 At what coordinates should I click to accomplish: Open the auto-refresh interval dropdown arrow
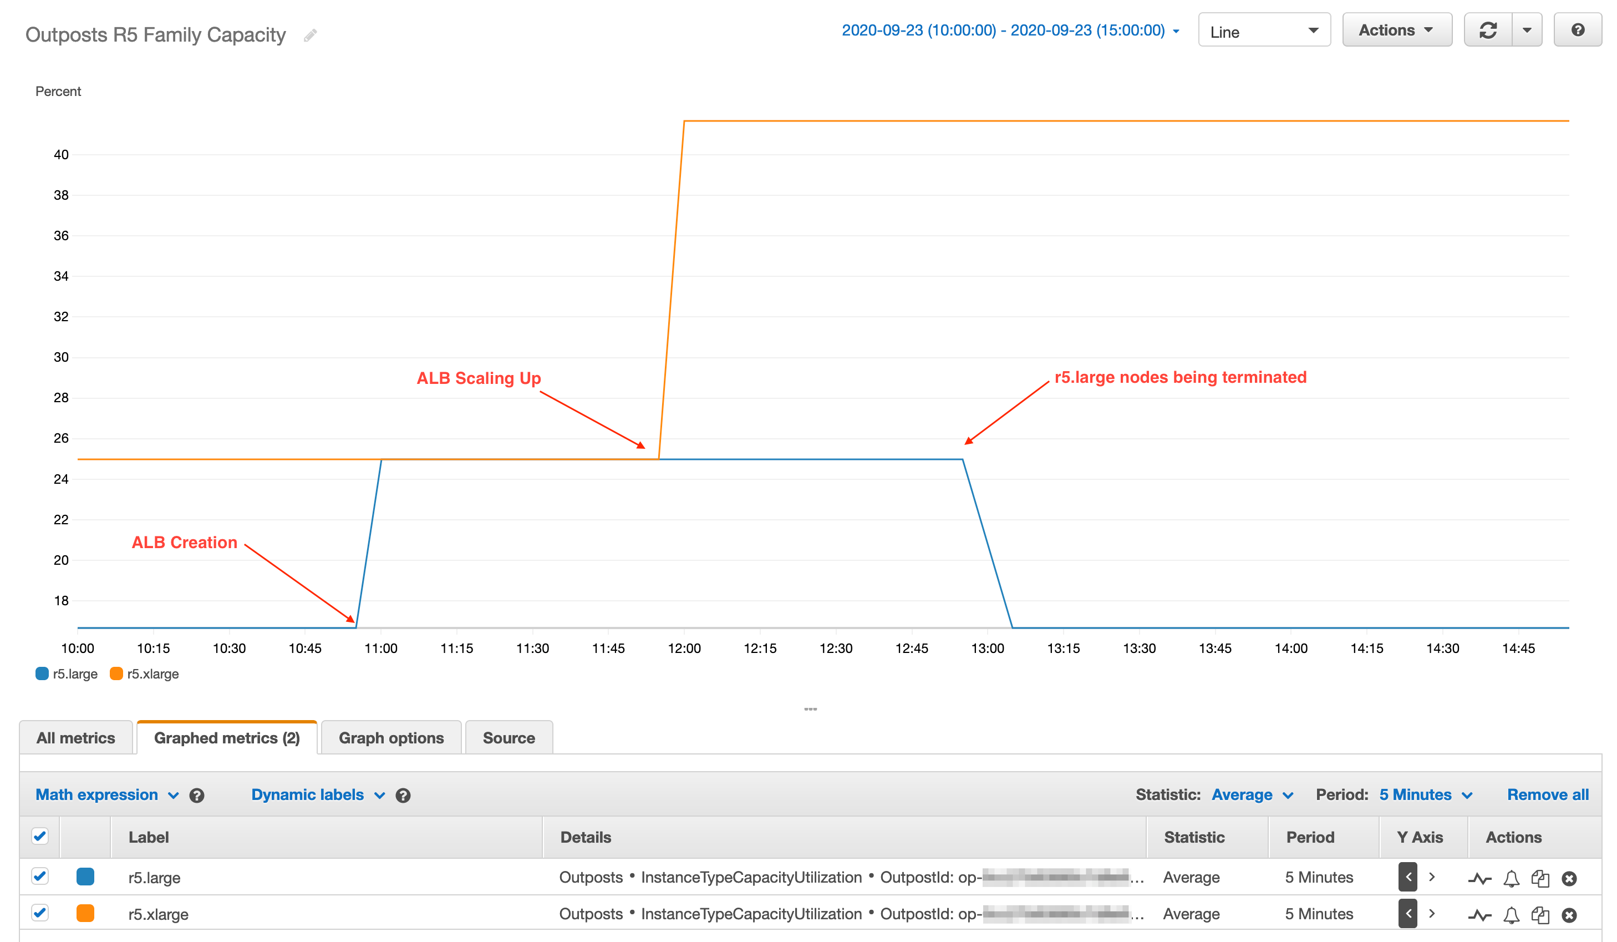click(x=1527, y=30)
